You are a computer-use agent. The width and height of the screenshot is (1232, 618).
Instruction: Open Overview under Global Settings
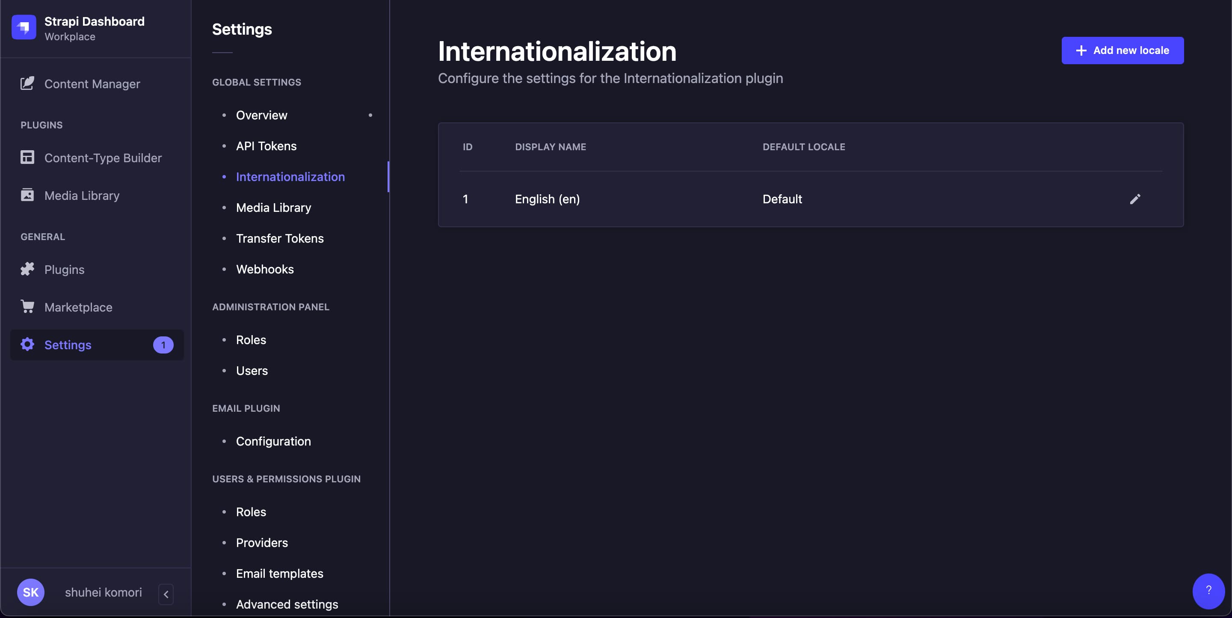coord(262,115)
